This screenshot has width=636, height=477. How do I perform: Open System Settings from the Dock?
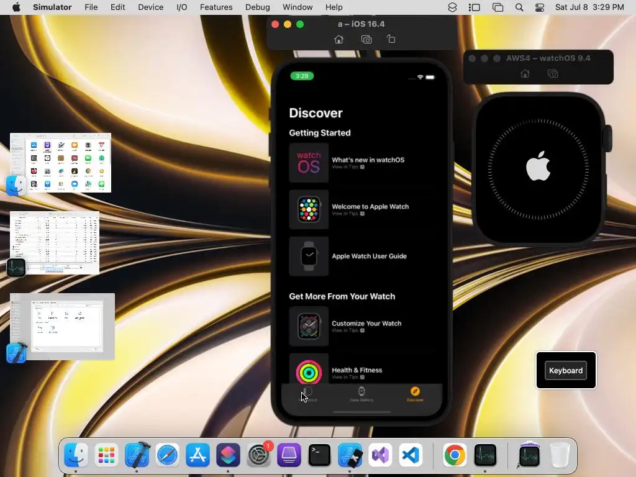[x=259, y=455]
